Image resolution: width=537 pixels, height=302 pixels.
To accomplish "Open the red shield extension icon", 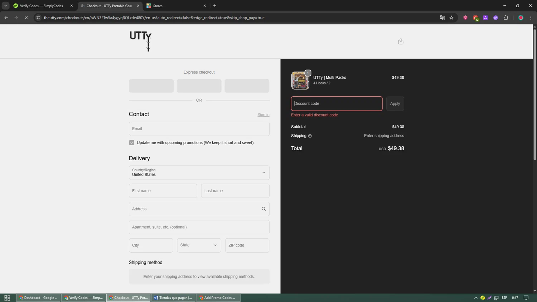I will 465,18.
